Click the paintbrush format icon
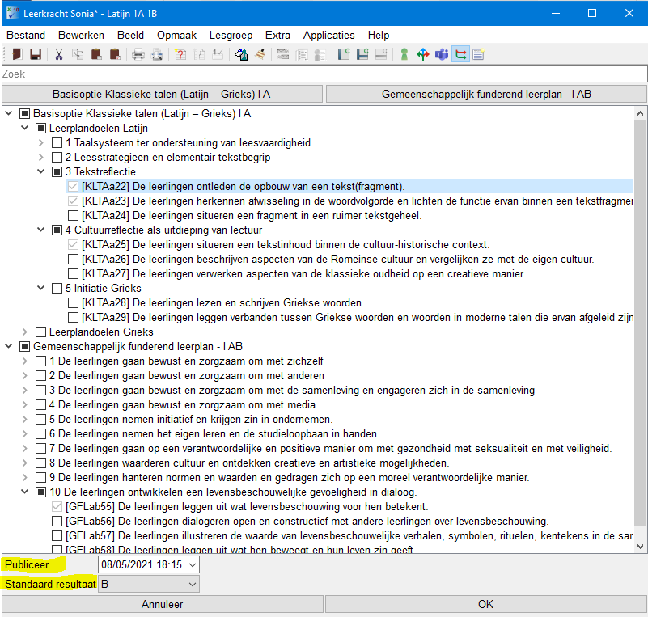The image size is (648, 617). point(260,54)
